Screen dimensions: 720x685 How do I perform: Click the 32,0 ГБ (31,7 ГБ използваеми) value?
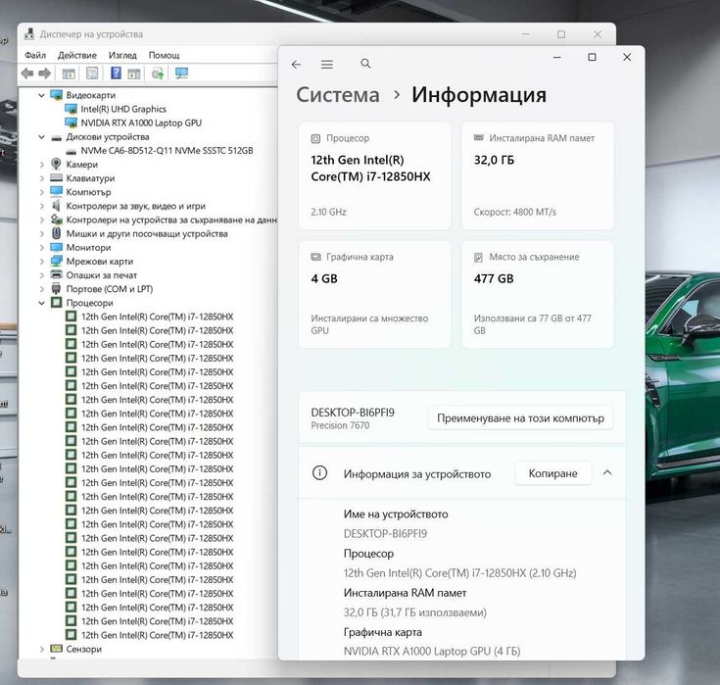tap(415, 612)
